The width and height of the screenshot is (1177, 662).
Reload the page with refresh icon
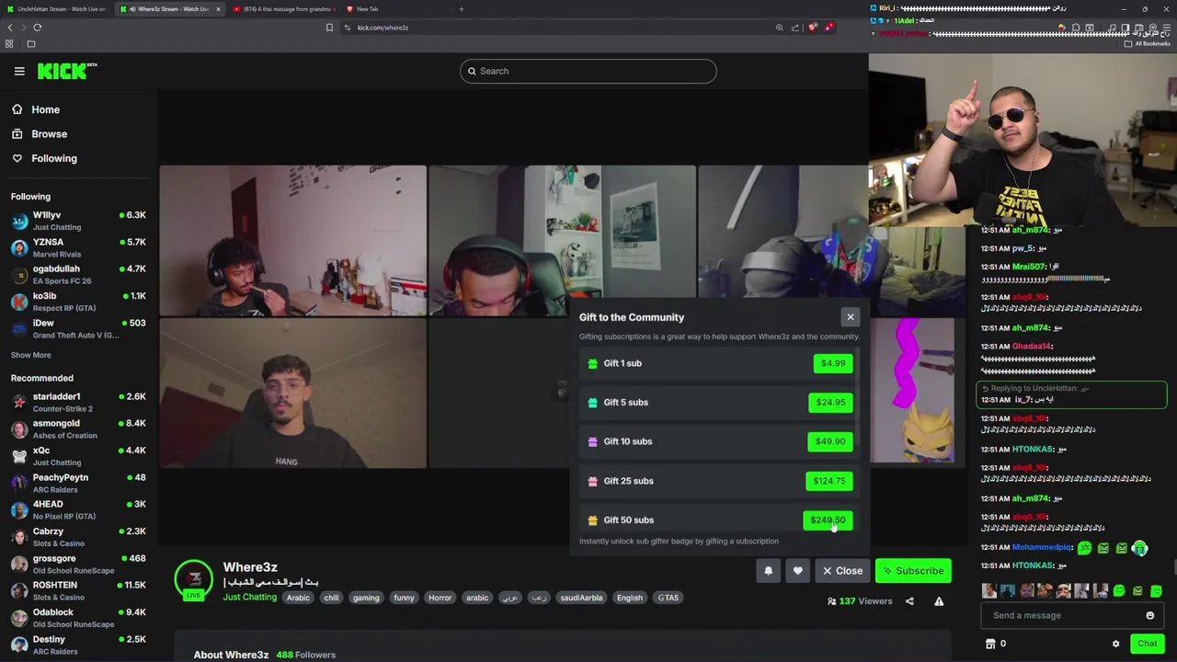click(x=38, y=28)
